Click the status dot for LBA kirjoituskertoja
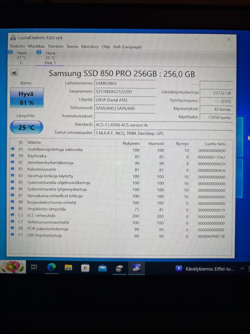Screen dimensions: 250x334 pos(12,235)
